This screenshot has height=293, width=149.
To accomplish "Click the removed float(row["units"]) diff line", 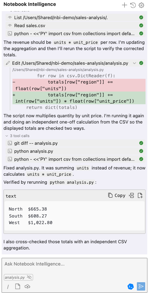I will coord(79,85).
